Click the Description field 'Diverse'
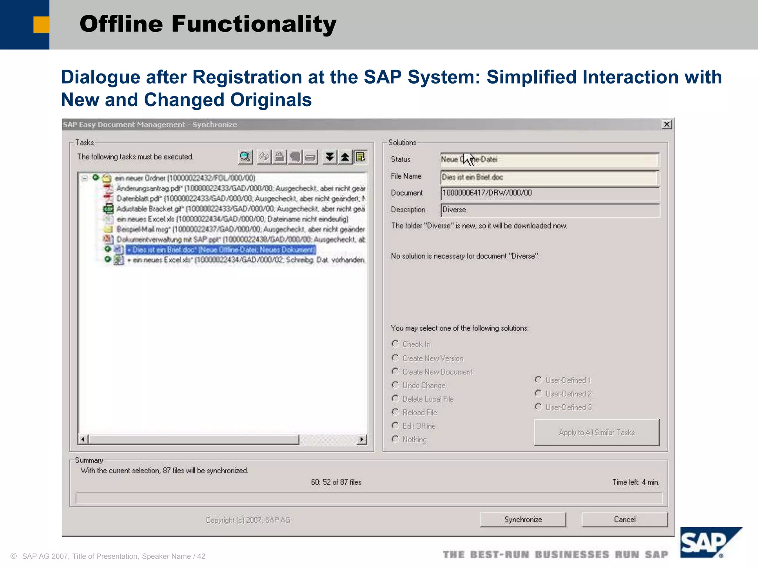The image size is (758, 568). (550, 210)
